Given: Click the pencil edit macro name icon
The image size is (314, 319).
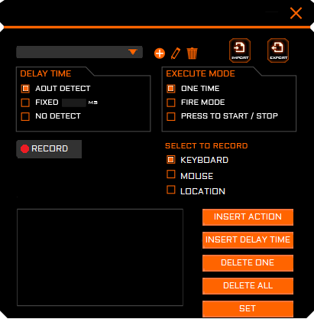Looking at the screenshot, I should pyautogui.click(x=176, y=54).
